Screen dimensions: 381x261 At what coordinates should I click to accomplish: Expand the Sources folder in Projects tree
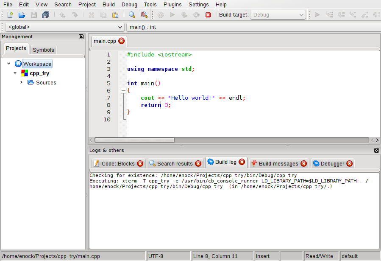click(21, 82)
